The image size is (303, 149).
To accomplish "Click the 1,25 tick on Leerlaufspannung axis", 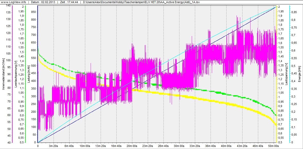I will pos(21,75).
